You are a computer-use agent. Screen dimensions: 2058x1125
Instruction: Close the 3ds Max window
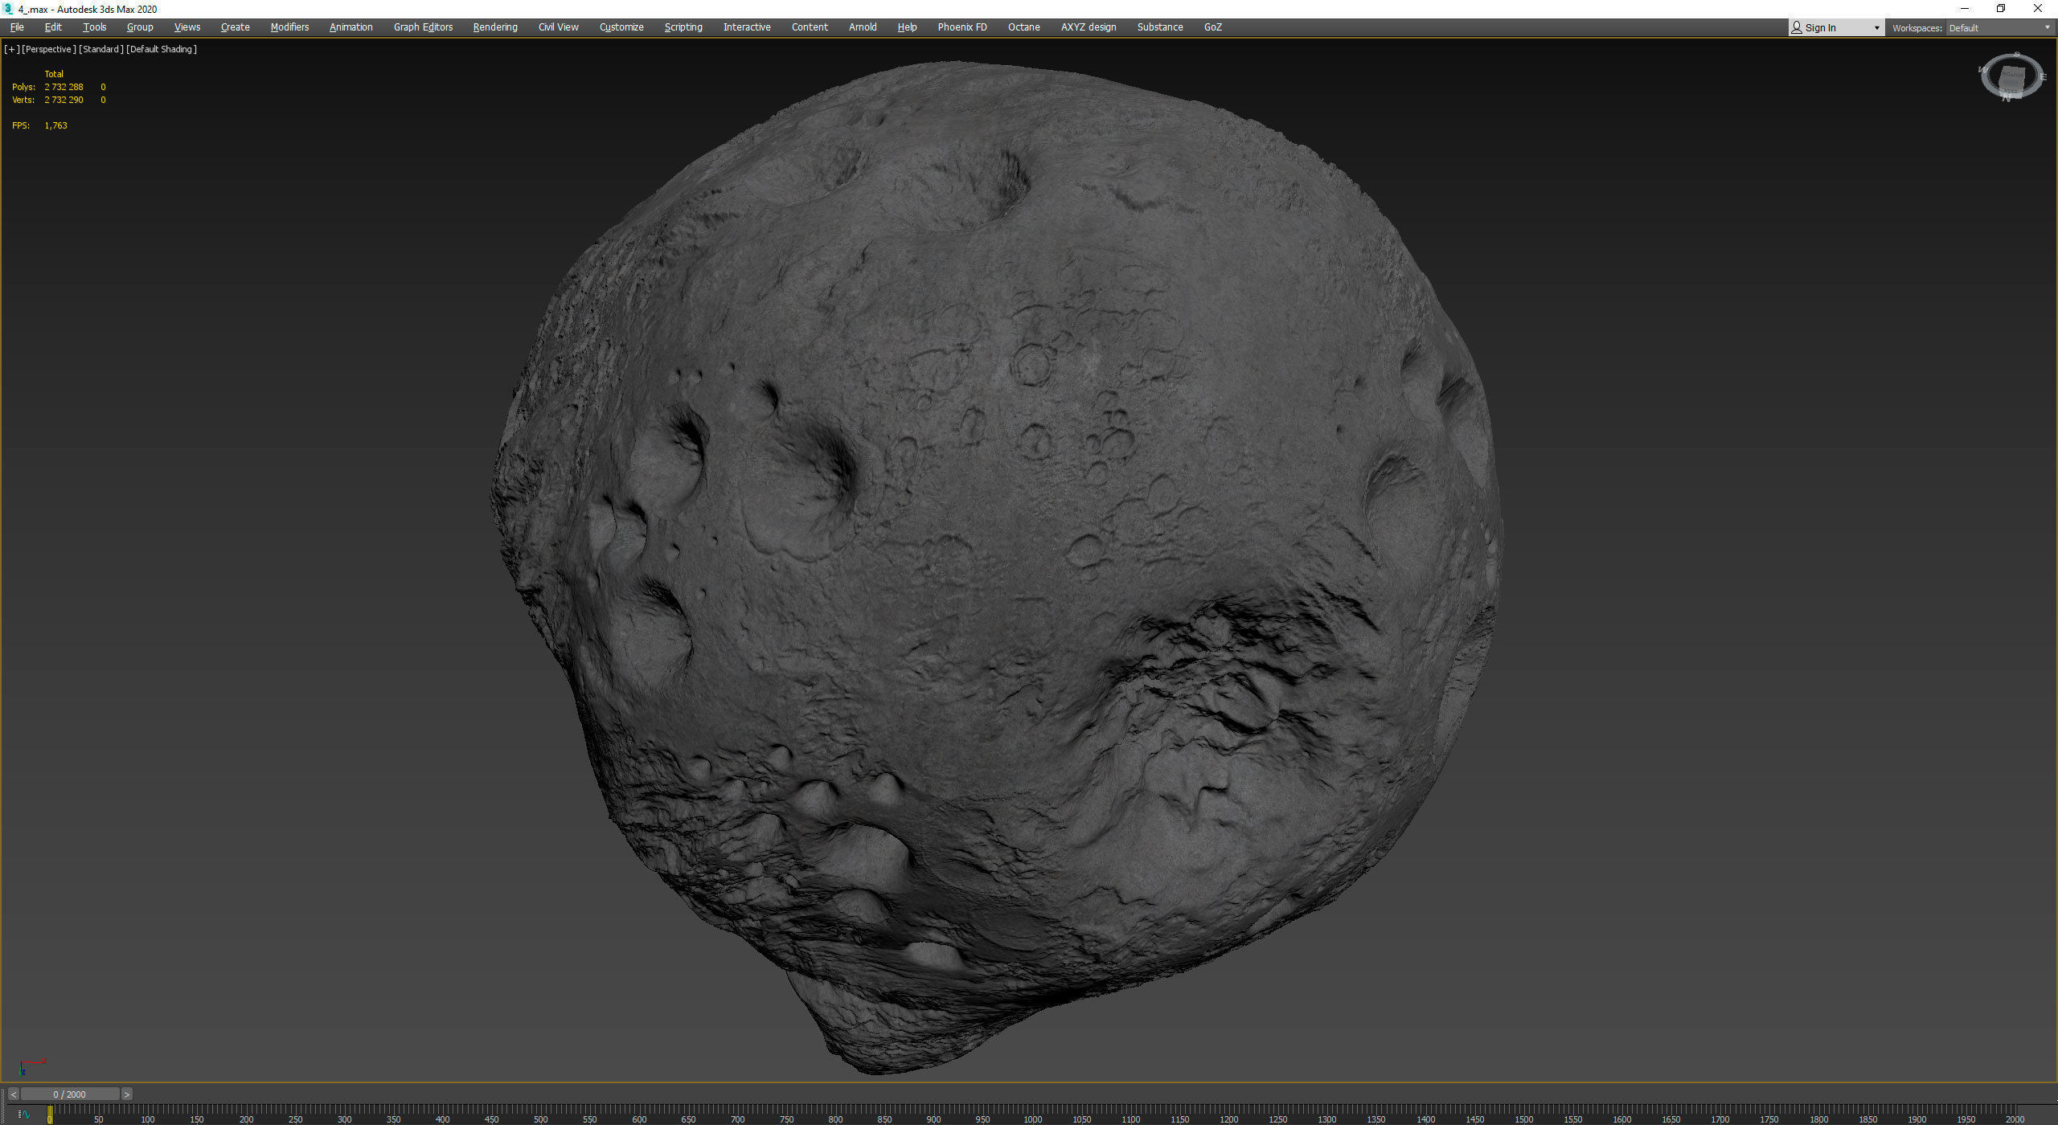pyautogui.click(x=2038, y=9)
